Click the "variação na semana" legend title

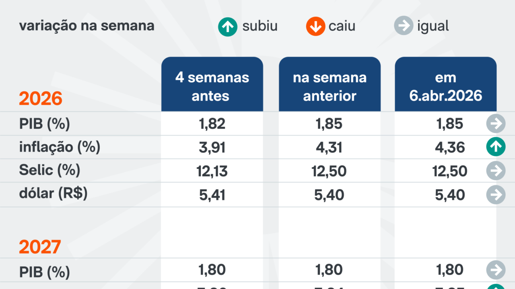click(x=87, y=26)
